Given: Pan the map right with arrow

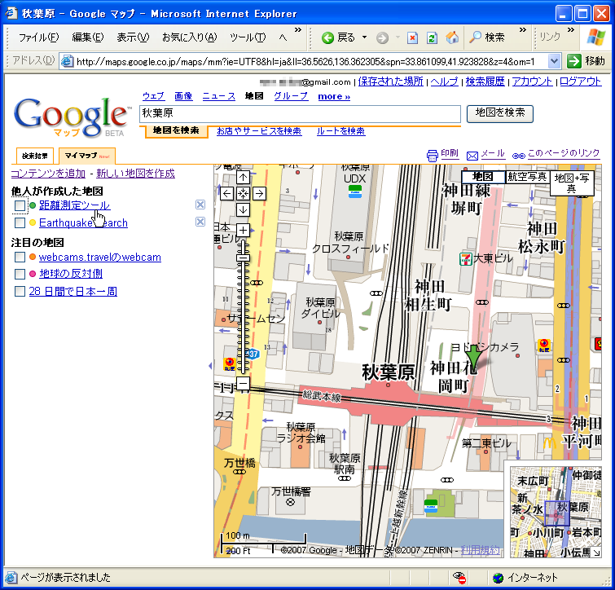Looking at the screenshot, I should [x=259, y=193].
